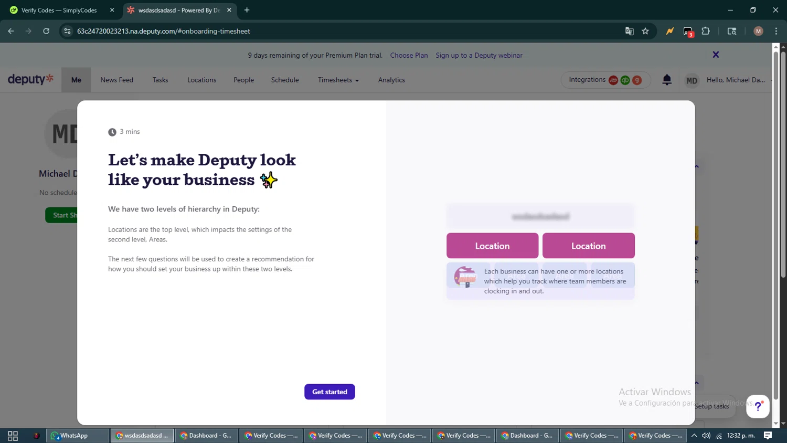Screen dimensions: 787x443
Task: Click the Deputy logo in the header
Action: point(30,79)
